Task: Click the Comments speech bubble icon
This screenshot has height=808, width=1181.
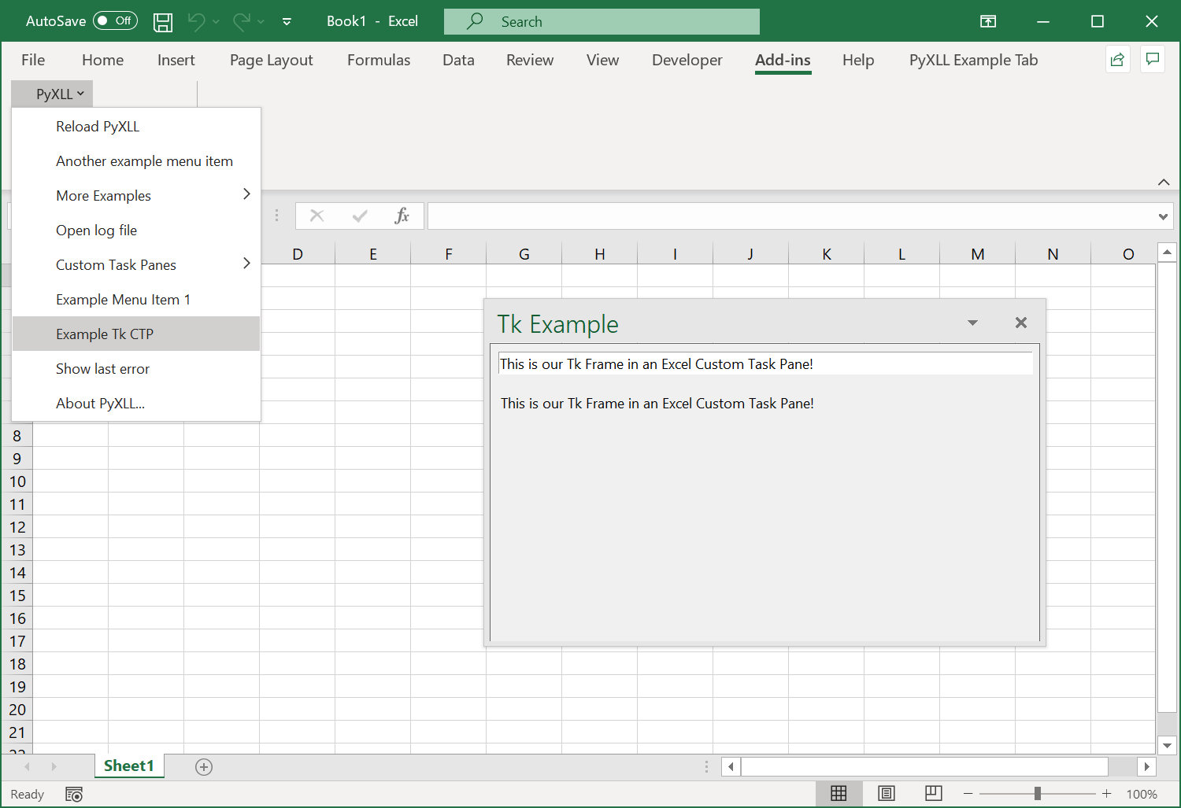Action: [1153, 60]
